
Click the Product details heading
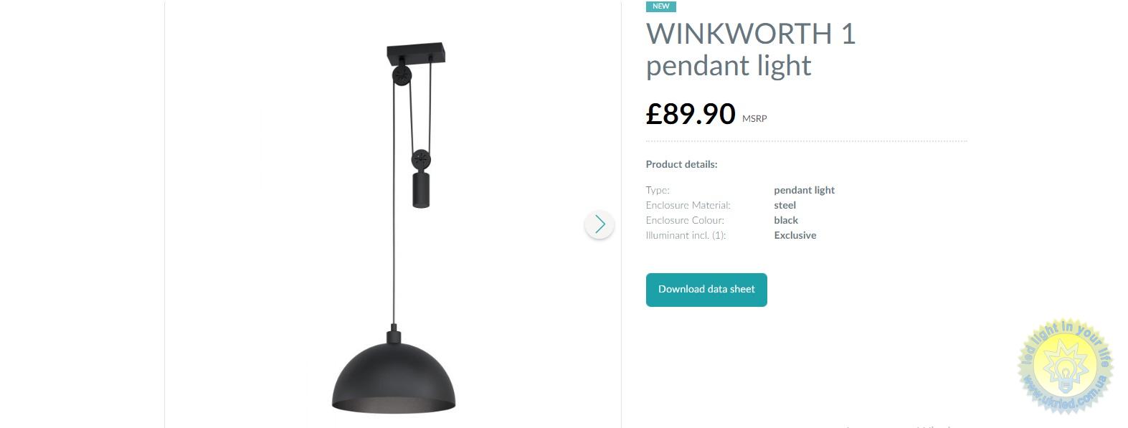pyautogui.click(x=681, y=164)
